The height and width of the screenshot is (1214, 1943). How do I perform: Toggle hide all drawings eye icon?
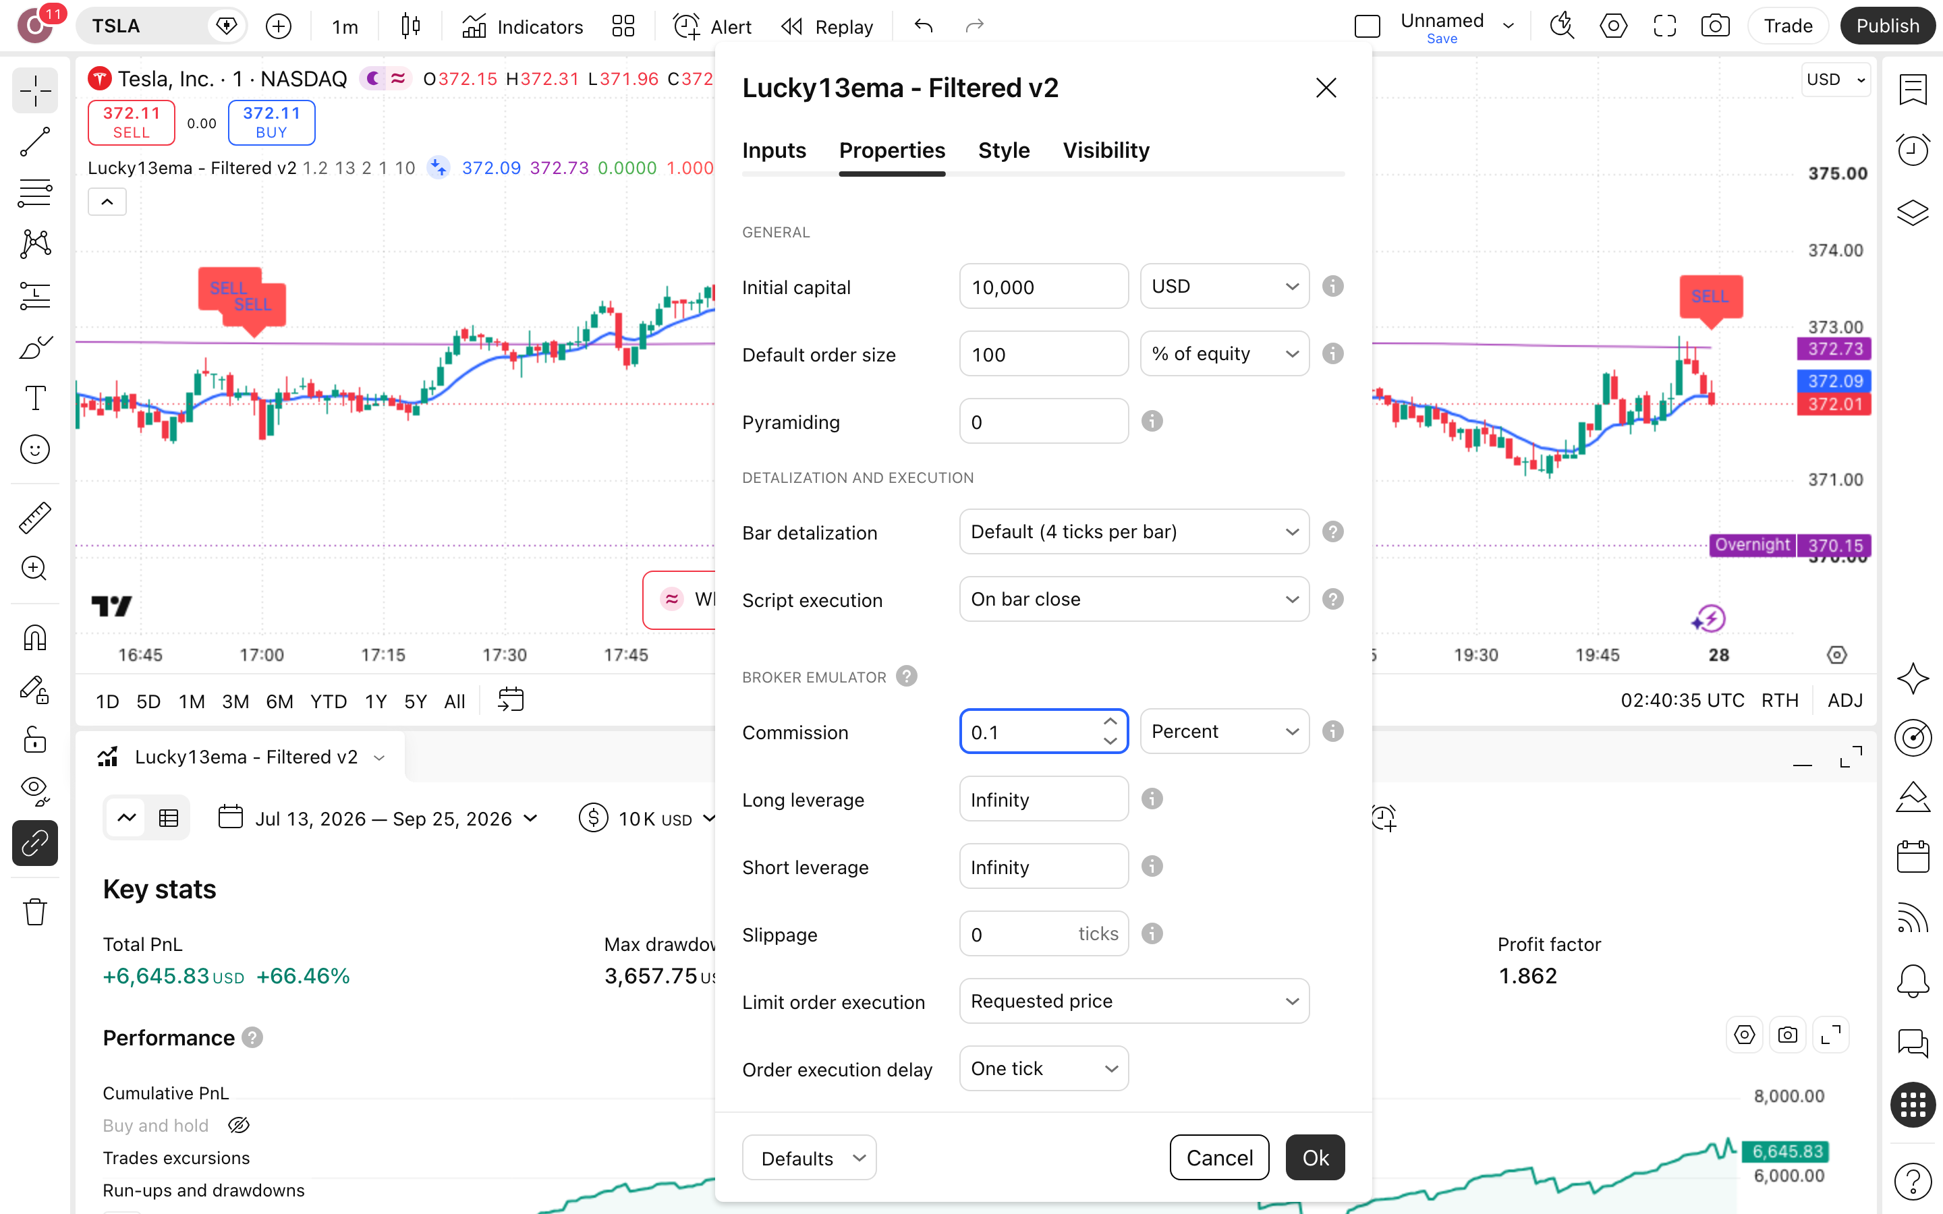click(x=34, y=790)
